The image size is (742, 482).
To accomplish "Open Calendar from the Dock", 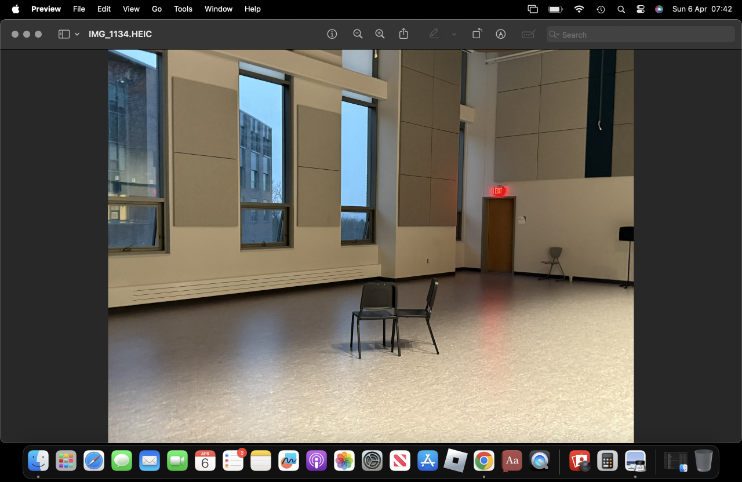I will (205, 461).
